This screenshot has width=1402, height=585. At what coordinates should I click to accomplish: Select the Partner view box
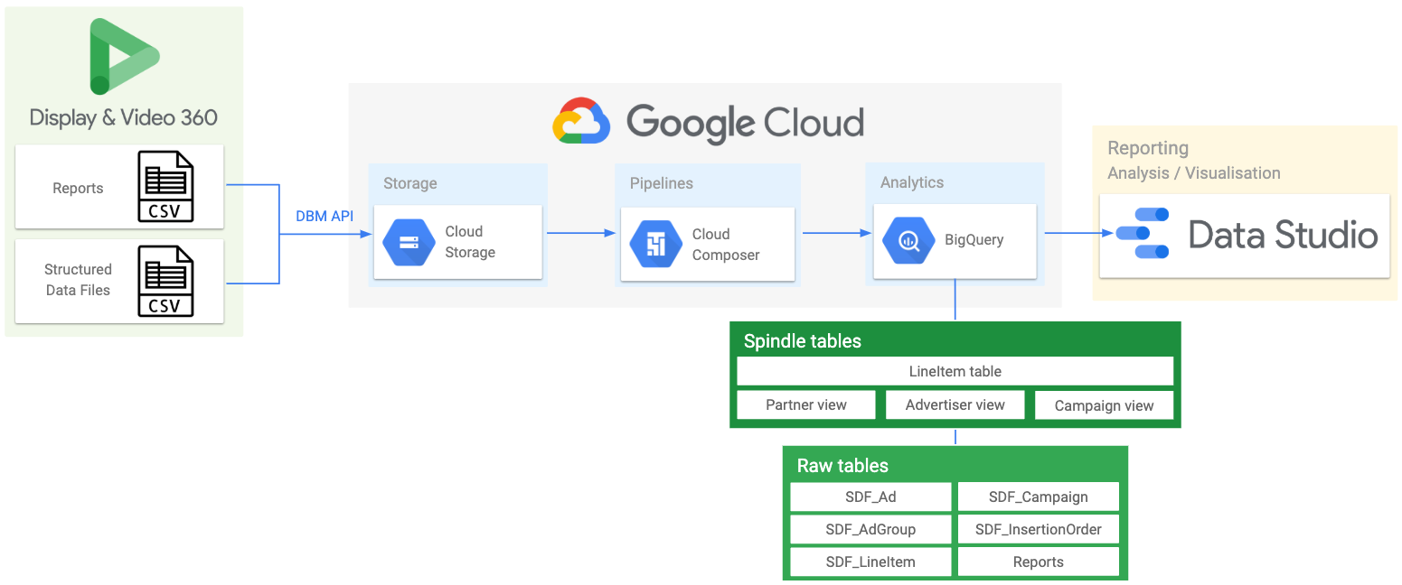point(806,404)
